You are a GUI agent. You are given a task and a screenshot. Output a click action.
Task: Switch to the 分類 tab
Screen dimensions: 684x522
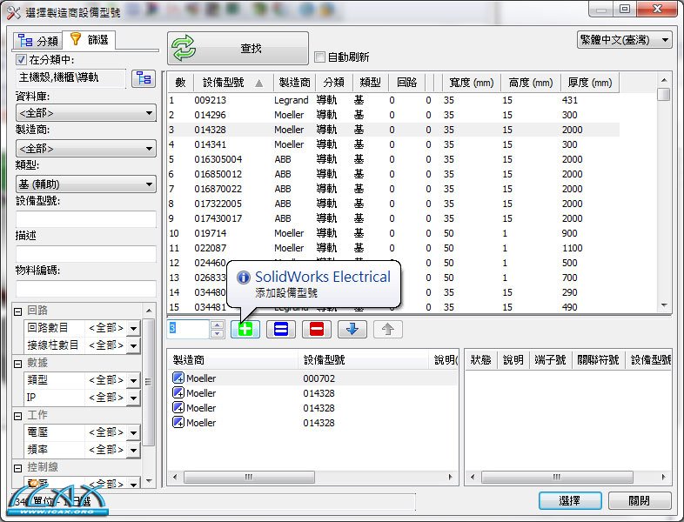[x=38, y=40]
